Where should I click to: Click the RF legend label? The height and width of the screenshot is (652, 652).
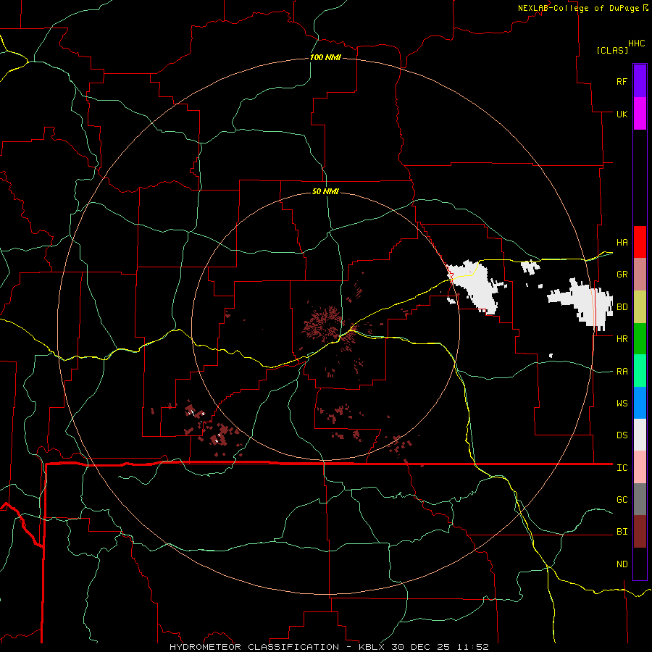pos(622,81)
